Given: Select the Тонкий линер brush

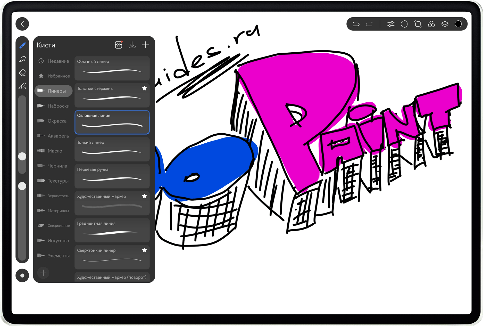Looking at the screenshot, I should click(112, 149).
